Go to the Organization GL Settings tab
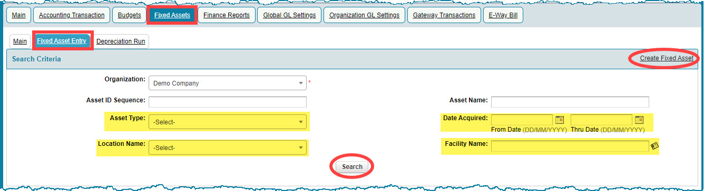704x191 pixels. pyautogui.click(x=364, y=15)
